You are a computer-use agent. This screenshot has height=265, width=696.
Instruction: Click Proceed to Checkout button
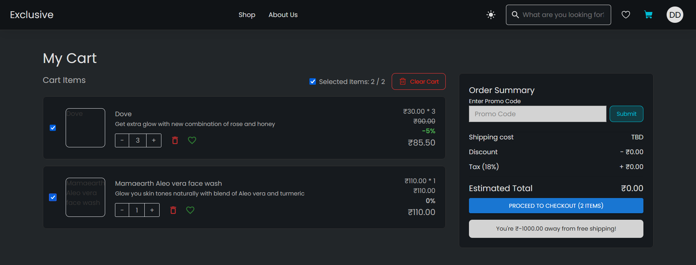pyautogui.click(x=556, y=206)
